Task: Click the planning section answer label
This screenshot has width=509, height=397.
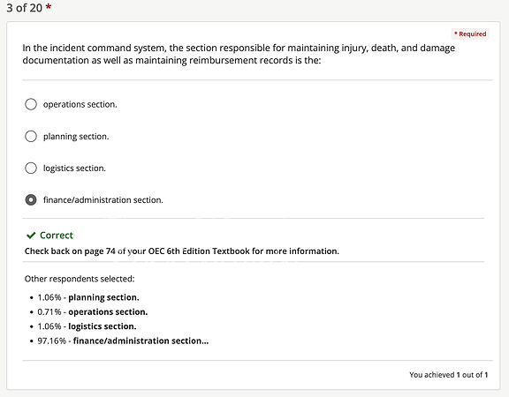Action: tap(76, 137)
